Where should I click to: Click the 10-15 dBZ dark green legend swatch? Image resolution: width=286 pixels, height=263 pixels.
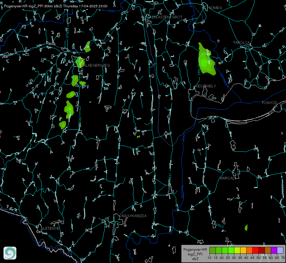point(213,250)
